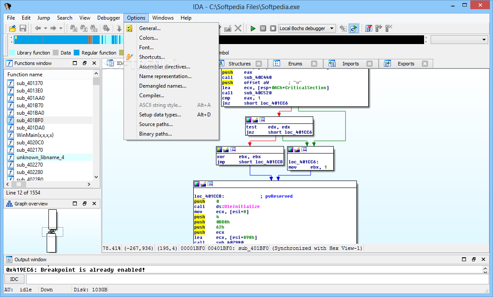The image size is (493, 297).
Task: Terminate the process with stop icon
Action: point(273,28)
